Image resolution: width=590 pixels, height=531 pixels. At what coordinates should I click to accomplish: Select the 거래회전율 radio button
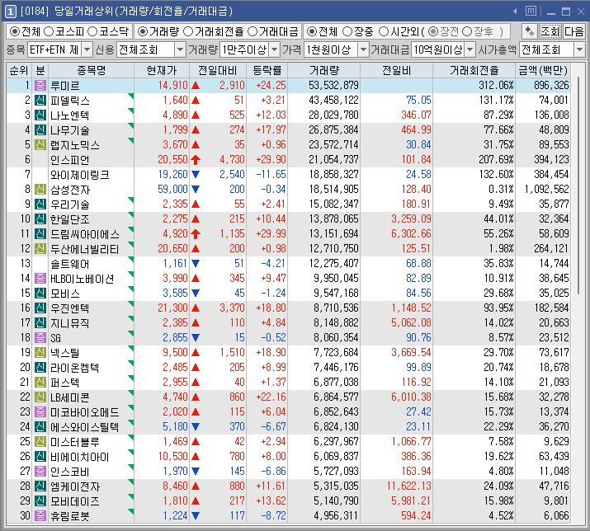[x=188, y=31]
